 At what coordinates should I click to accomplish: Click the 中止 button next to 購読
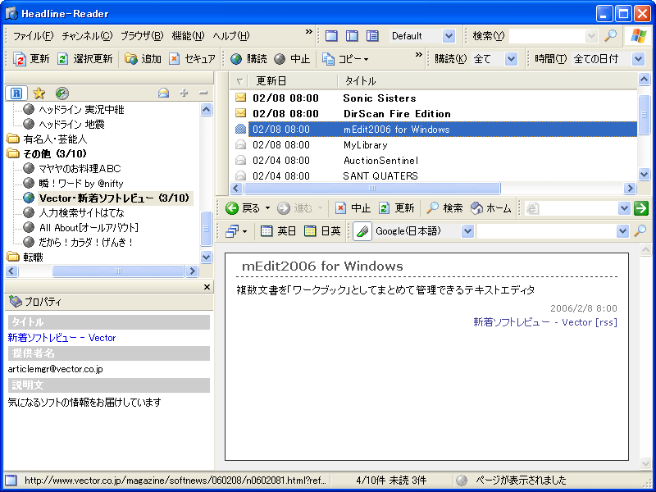point(292,59)
